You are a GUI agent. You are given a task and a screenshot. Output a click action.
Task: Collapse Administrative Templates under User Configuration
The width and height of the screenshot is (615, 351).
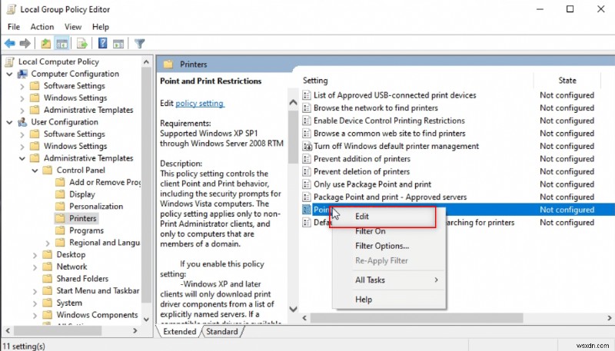[x=22, y=158]
